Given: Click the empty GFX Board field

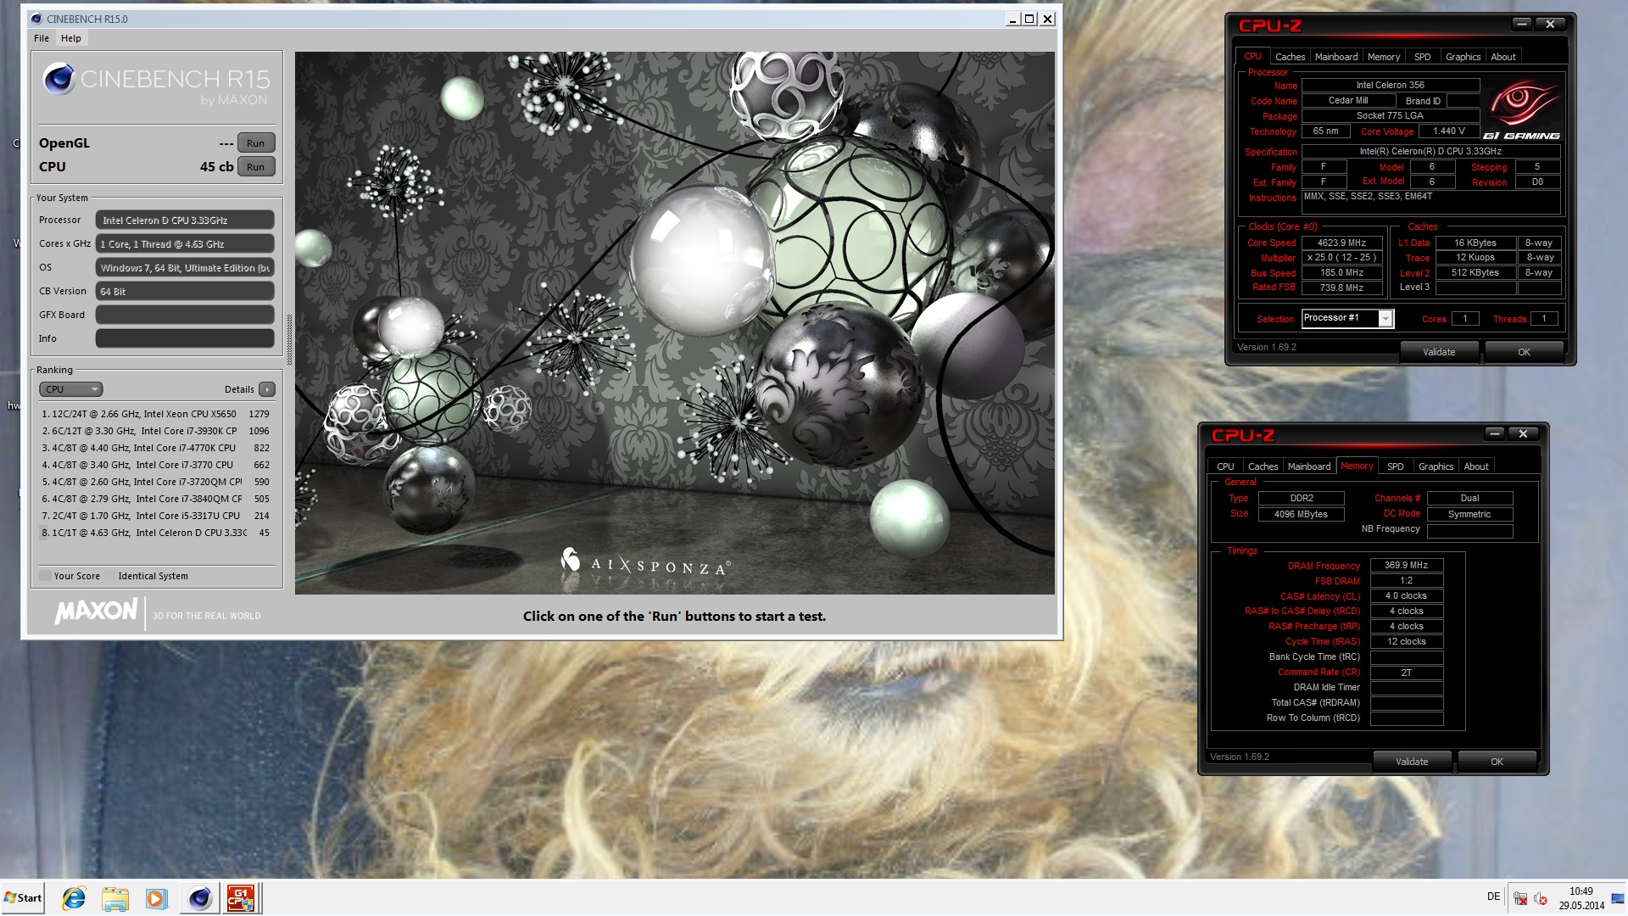Looking at the screenshot, I should tap(185, 315).
